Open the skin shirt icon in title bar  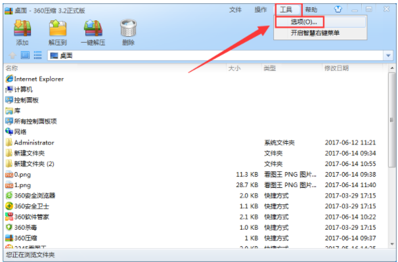tap(338, 9)
